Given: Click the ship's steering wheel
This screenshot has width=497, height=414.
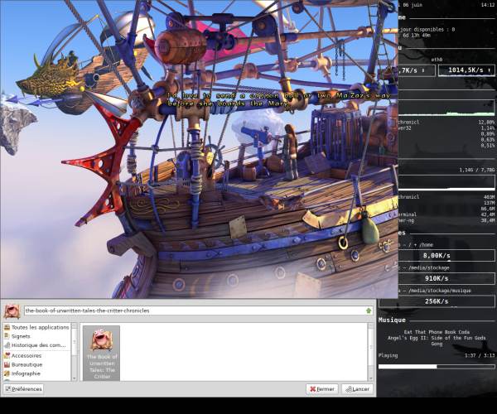Looking at the screenshot, I should click(x=215, y=155).
